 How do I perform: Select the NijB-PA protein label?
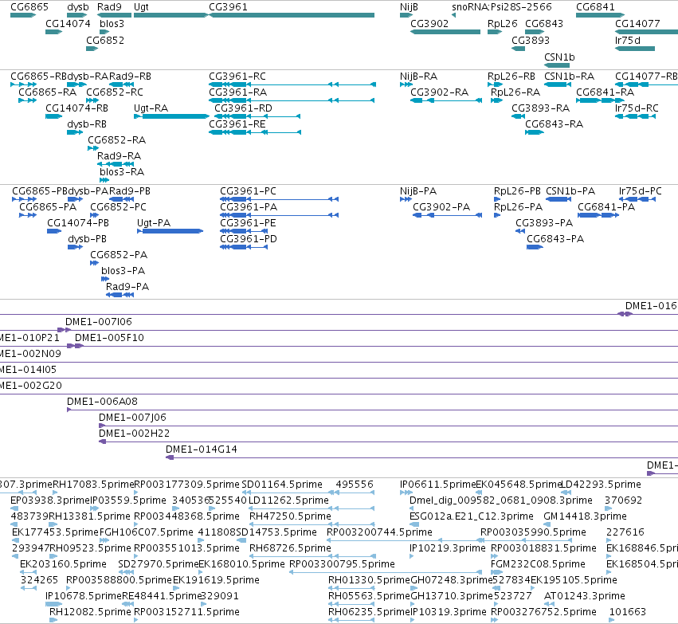(x=418, y=191)
